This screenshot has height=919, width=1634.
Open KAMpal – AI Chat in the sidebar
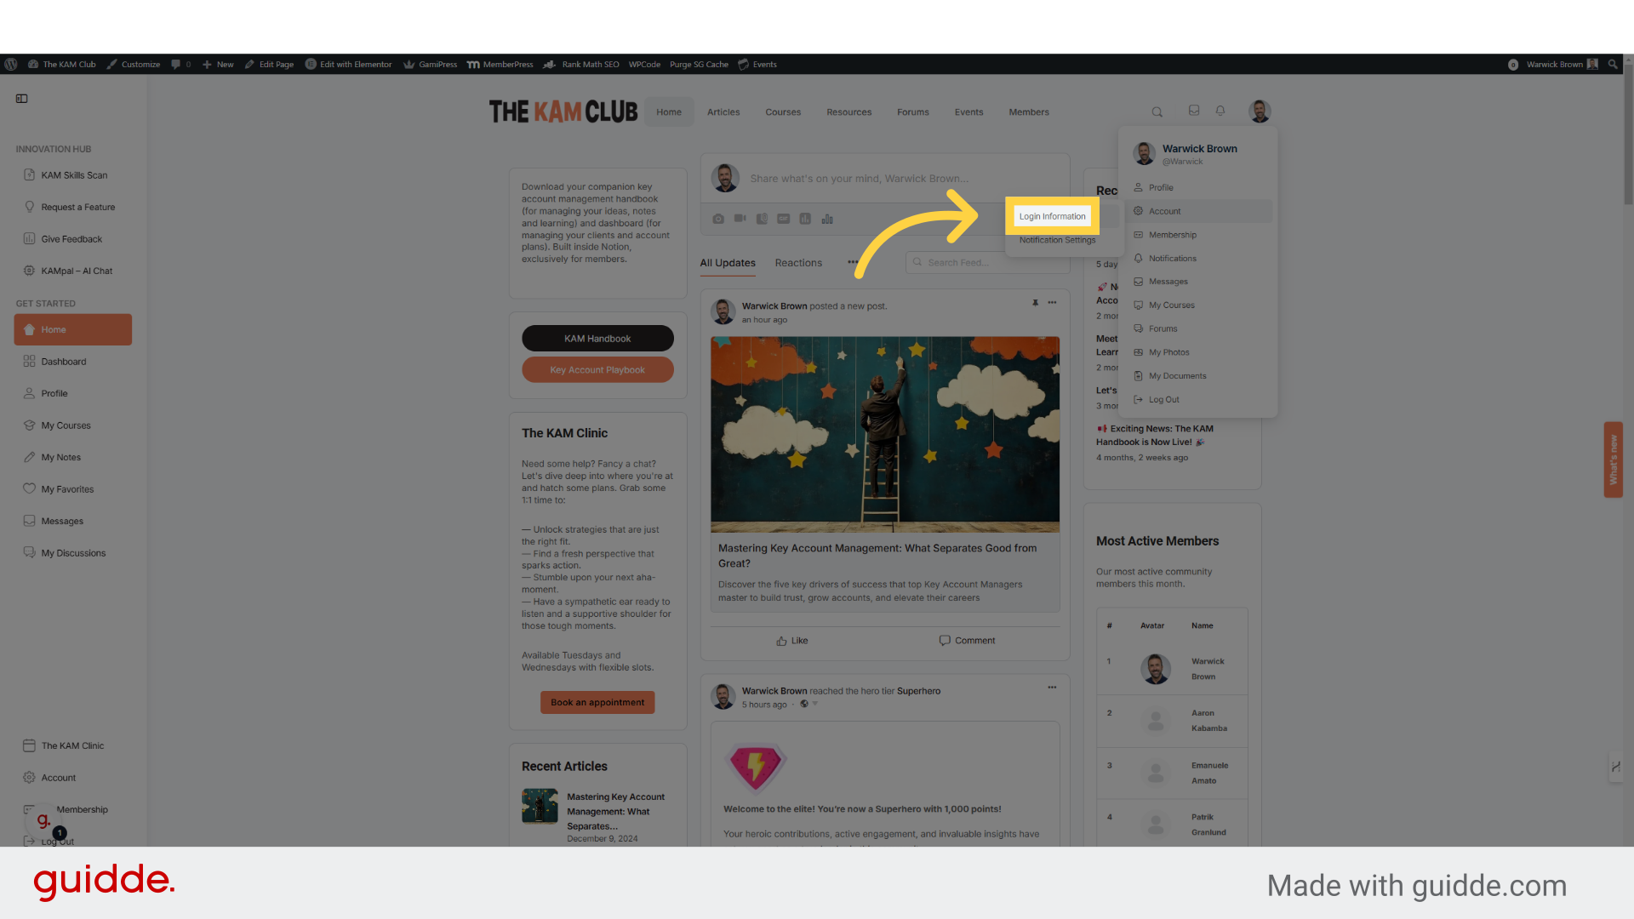[73, 271]
